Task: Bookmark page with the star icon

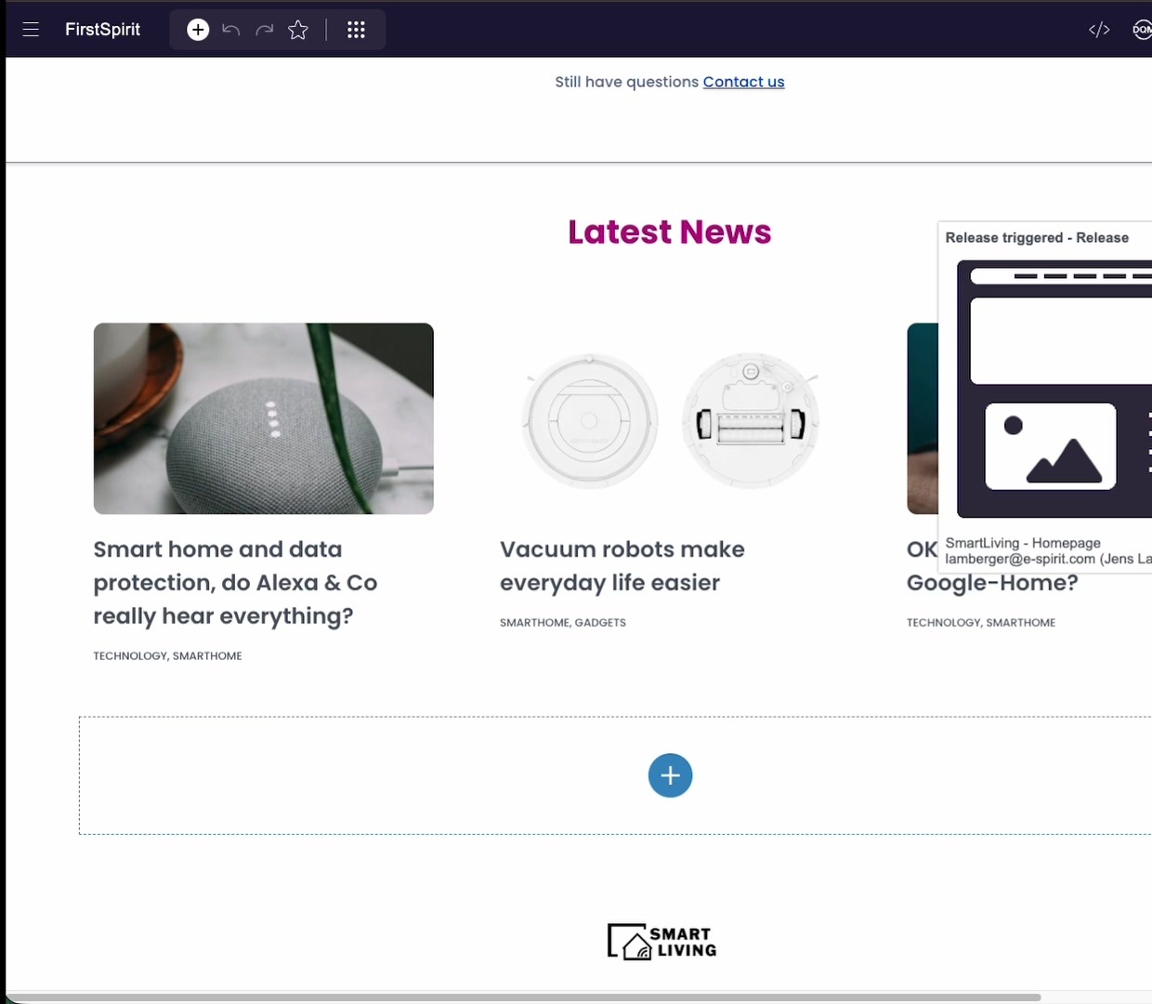Action: 298,30
